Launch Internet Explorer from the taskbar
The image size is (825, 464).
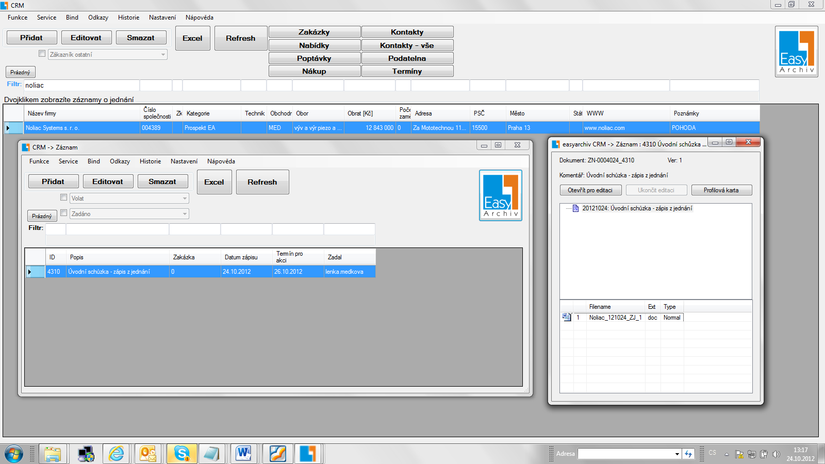[x=117, y=454]
